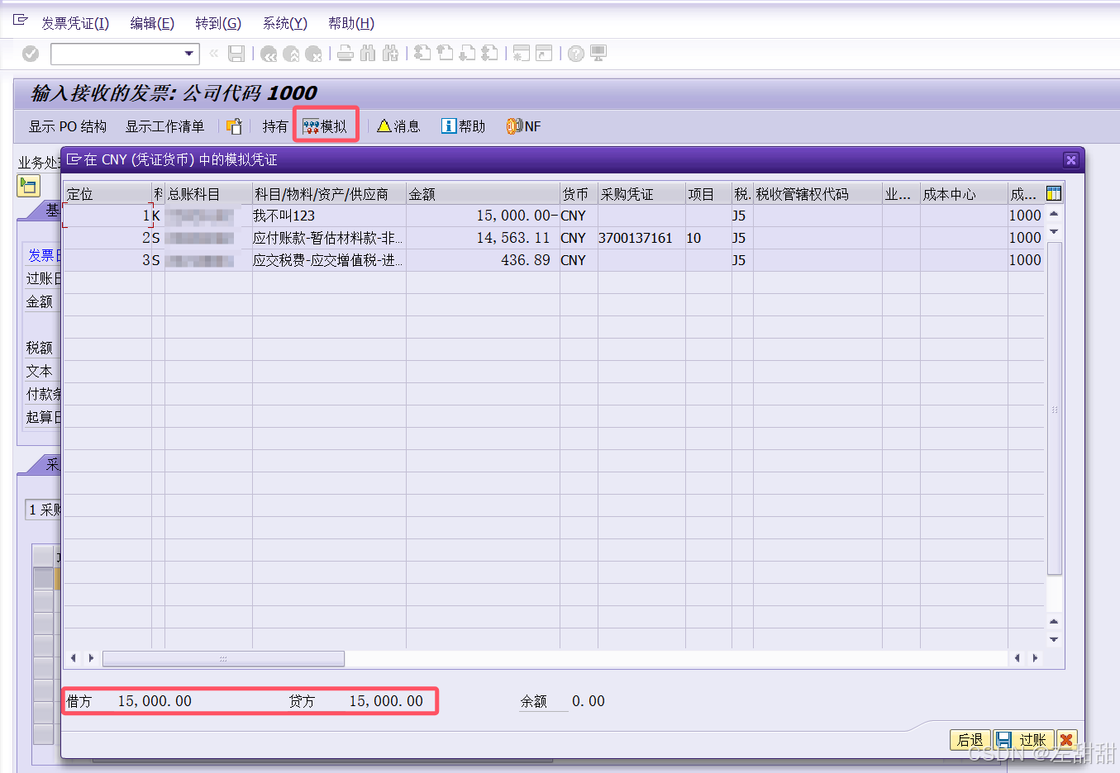This screenshot has width=1120, height=773.
Task: Click the Next Page icon
Action: point(467,54)
